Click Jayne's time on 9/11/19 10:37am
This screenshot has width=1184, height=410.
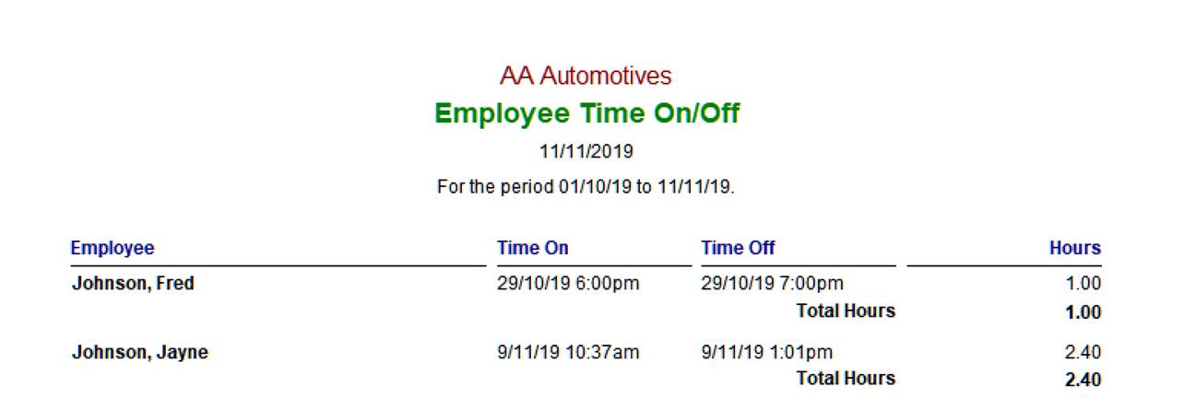[568, 352]
